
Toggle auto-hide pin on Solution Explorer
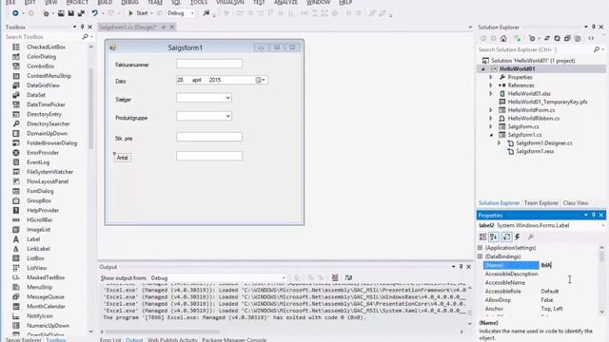[594, 28]
